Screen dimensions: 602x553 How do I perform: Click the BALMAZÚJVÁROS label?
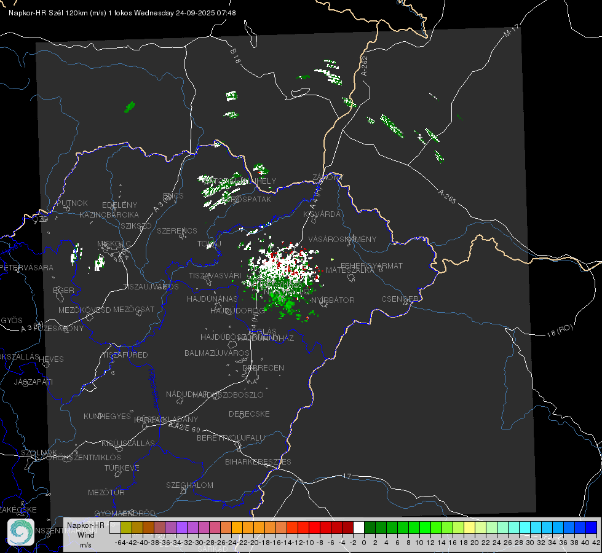click(217, 353)
